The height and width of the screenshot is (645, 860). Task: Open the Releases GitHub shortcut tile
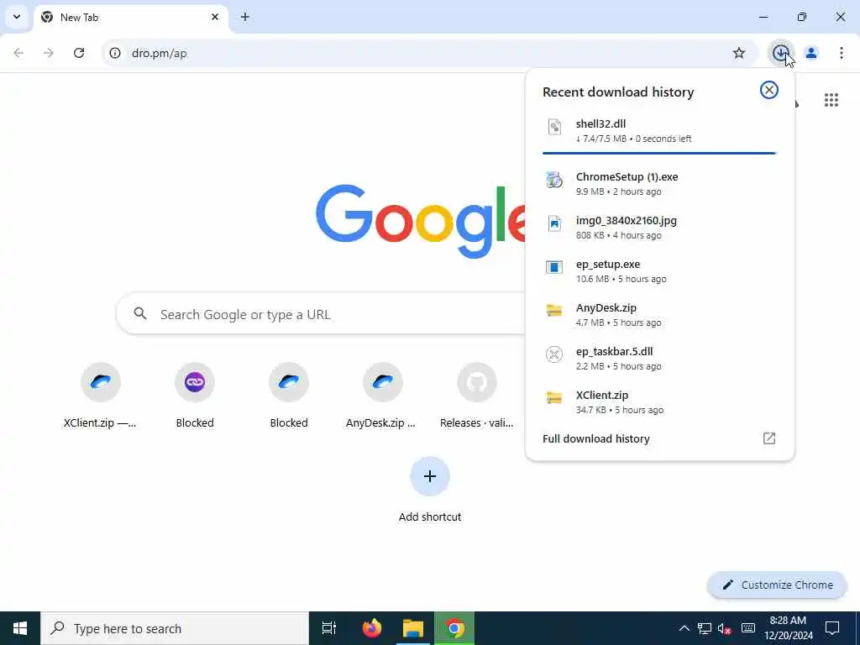click(x=477, y=396)
